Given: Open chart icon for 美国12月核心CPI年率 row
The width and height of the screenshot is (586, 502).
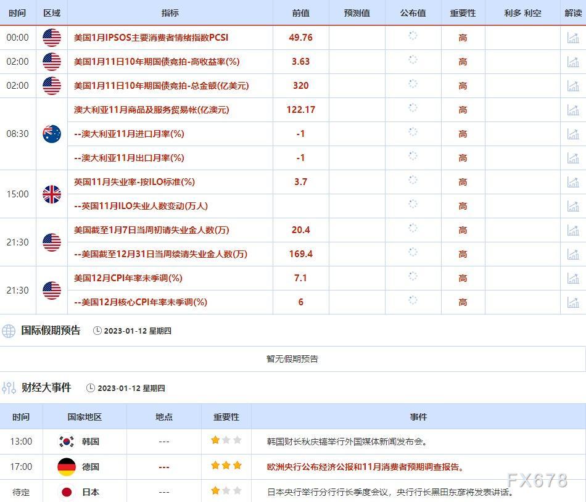Looking at the screenshot, I should 573,302.
